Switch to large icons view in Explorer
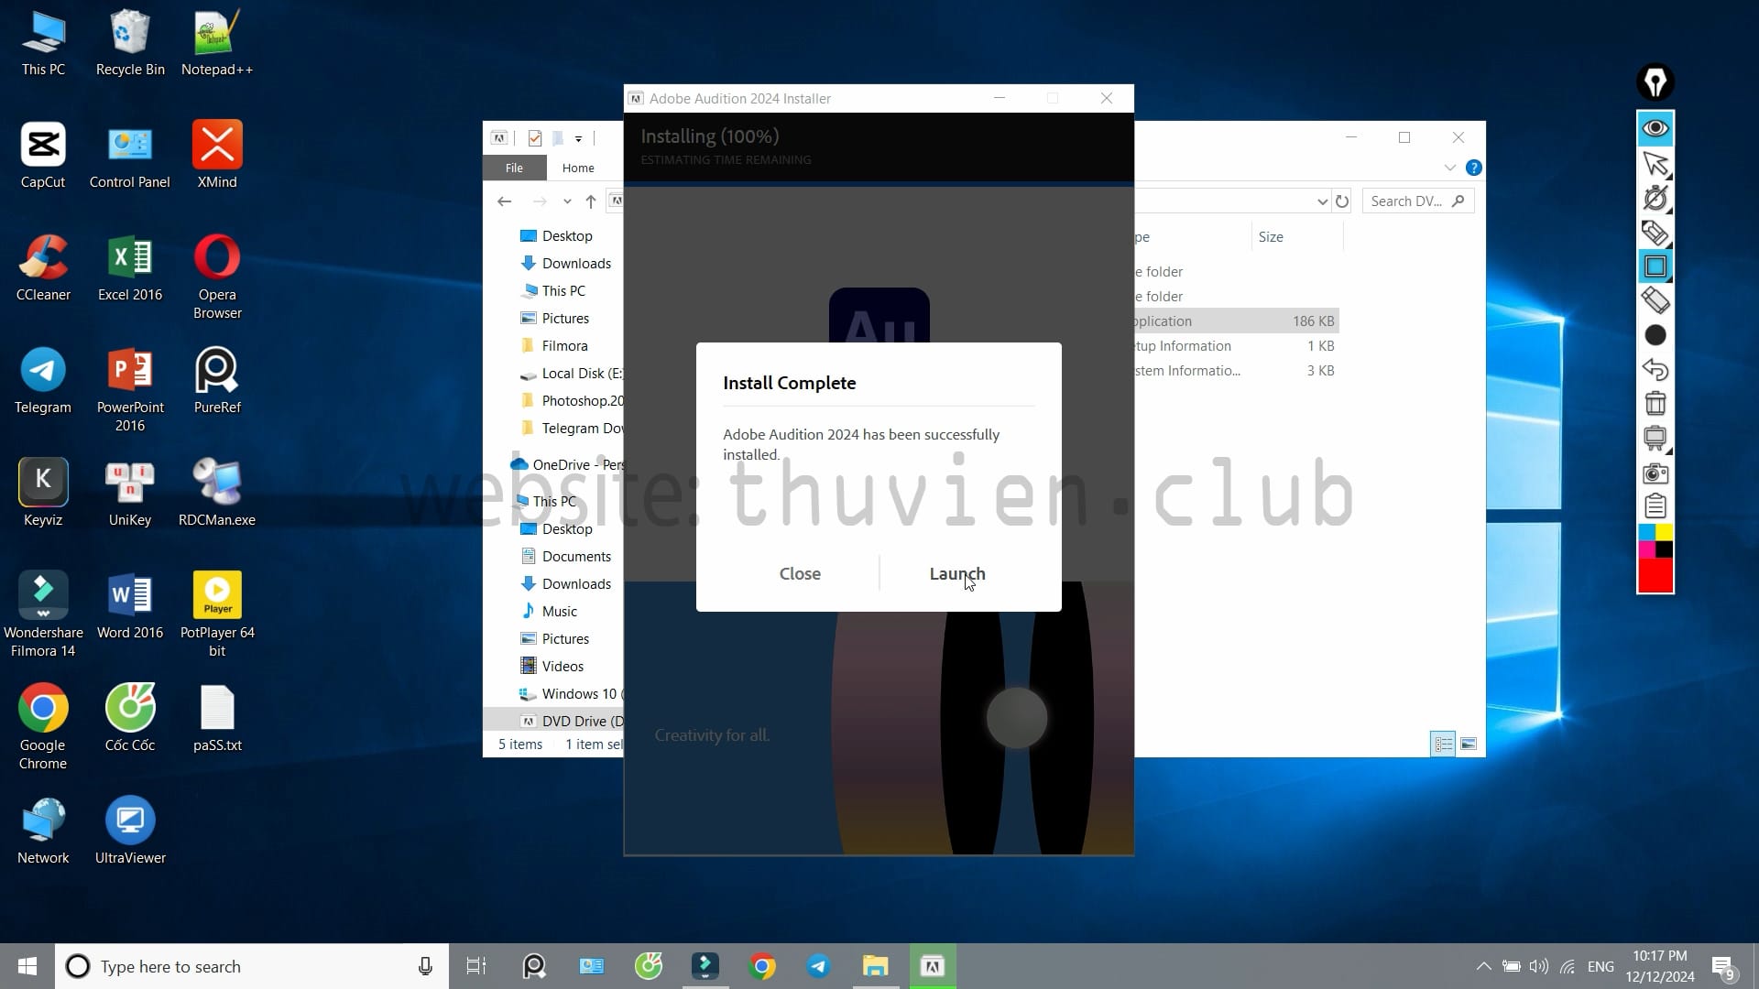The height and width of the screenshot is (989, 1759). coord(1469,744)
